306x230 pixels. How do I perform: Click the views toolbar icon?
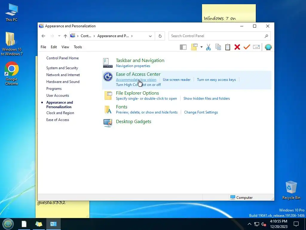tap(194, 47)
